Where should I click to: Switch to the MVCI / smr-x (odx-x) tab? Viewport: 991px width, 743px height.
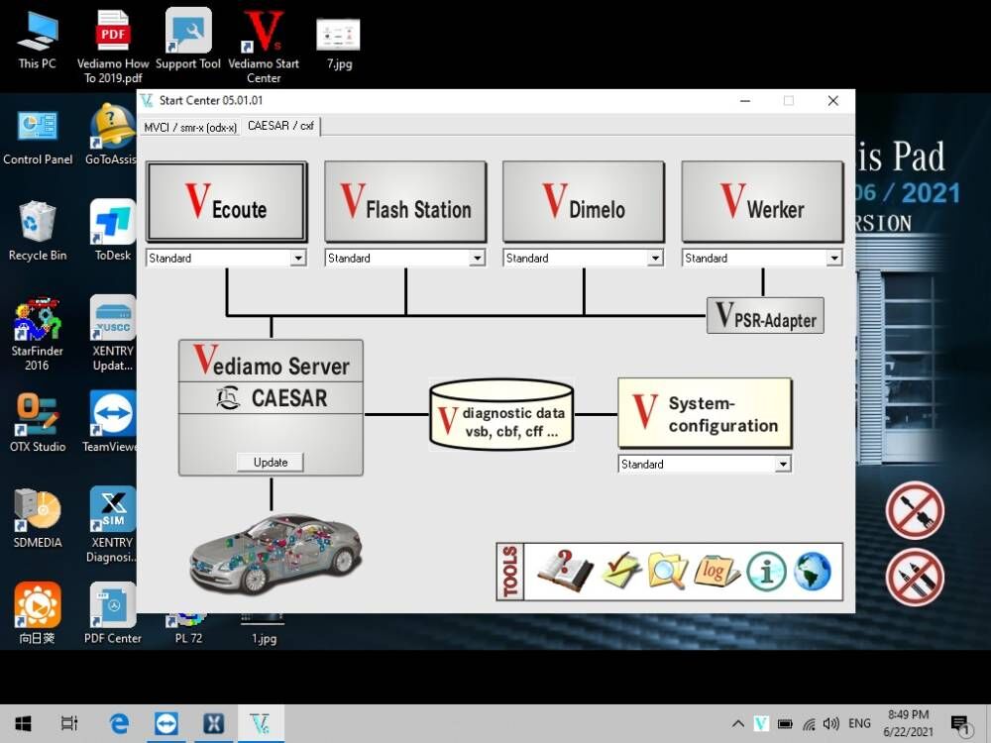pyautogui.click(x=189, y=127)
